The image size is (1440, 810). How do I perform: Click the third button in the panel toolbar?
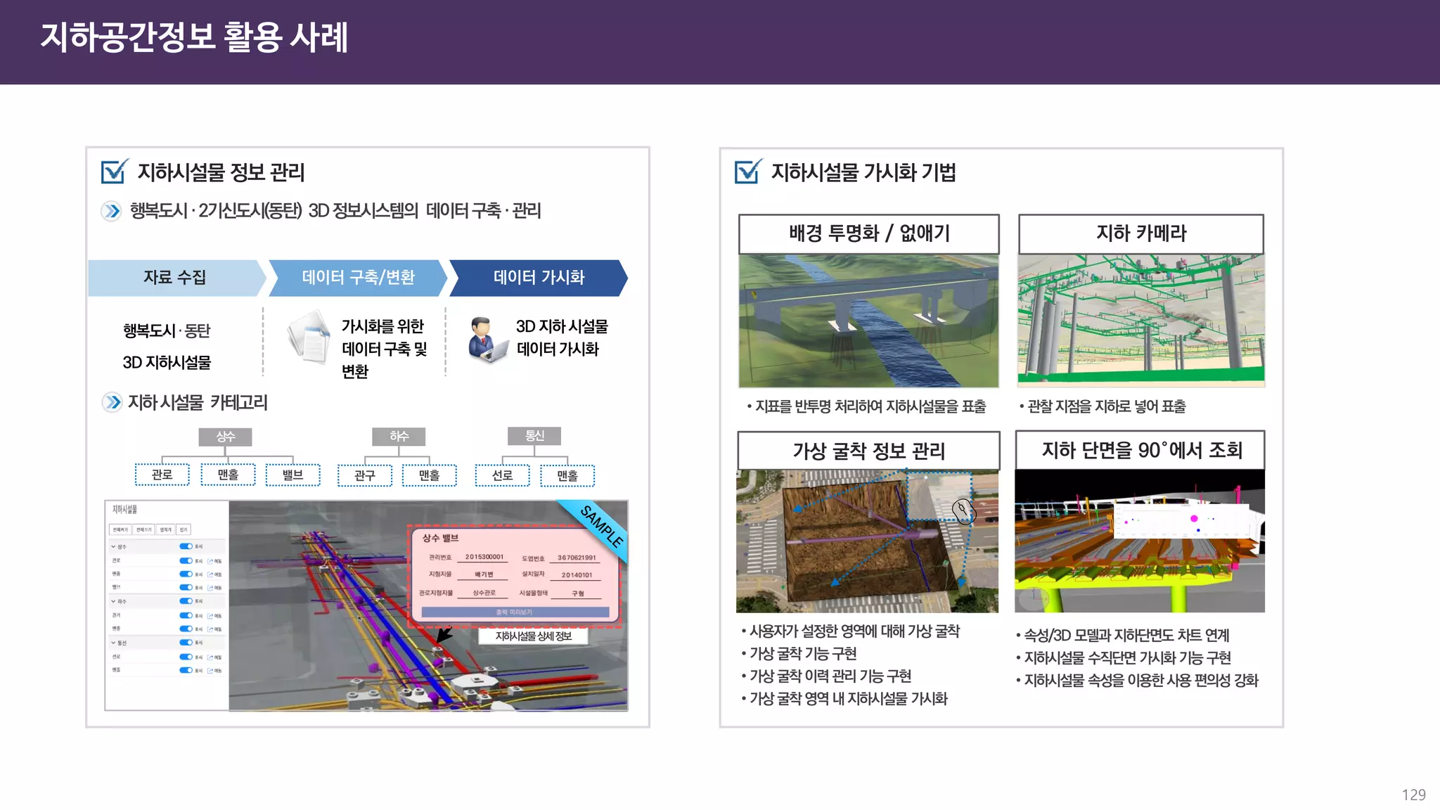click(x=166, y=529)
